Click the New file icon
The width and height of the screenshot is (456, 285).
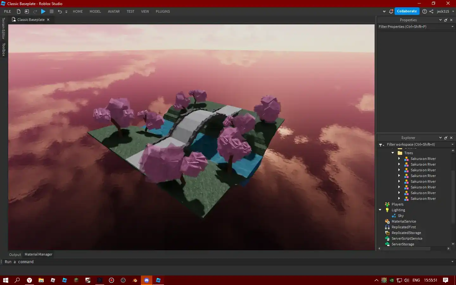pos(19,11)
